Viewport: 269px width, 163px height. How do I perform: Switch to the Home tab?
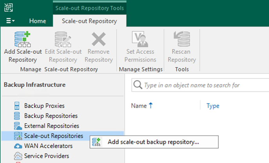(38, 21)
